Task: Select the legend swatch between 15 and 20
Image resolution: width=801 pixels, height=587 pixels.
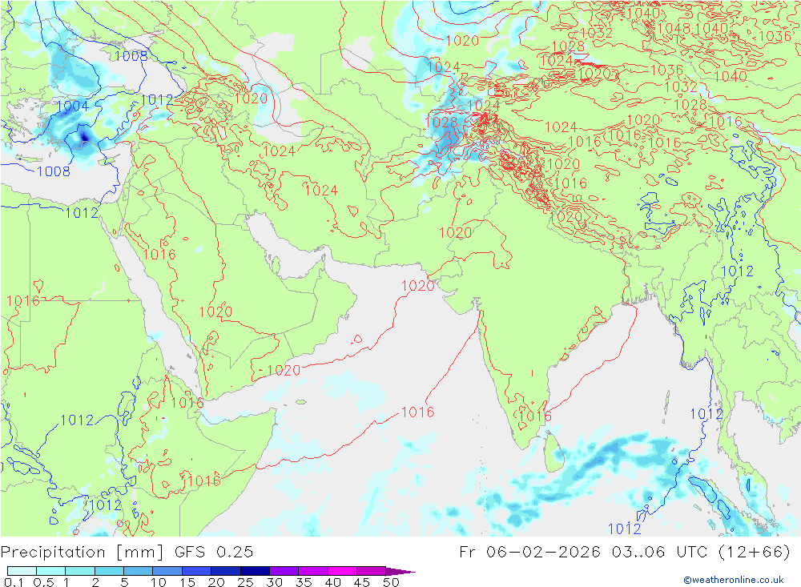Action: tap(197, 571)
